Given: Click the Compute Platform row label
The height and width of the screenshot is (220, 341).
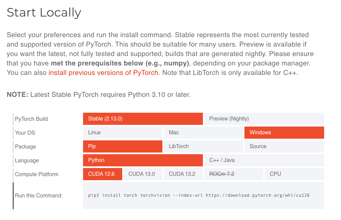Looking at the screenshot, I should coord(36,174).
